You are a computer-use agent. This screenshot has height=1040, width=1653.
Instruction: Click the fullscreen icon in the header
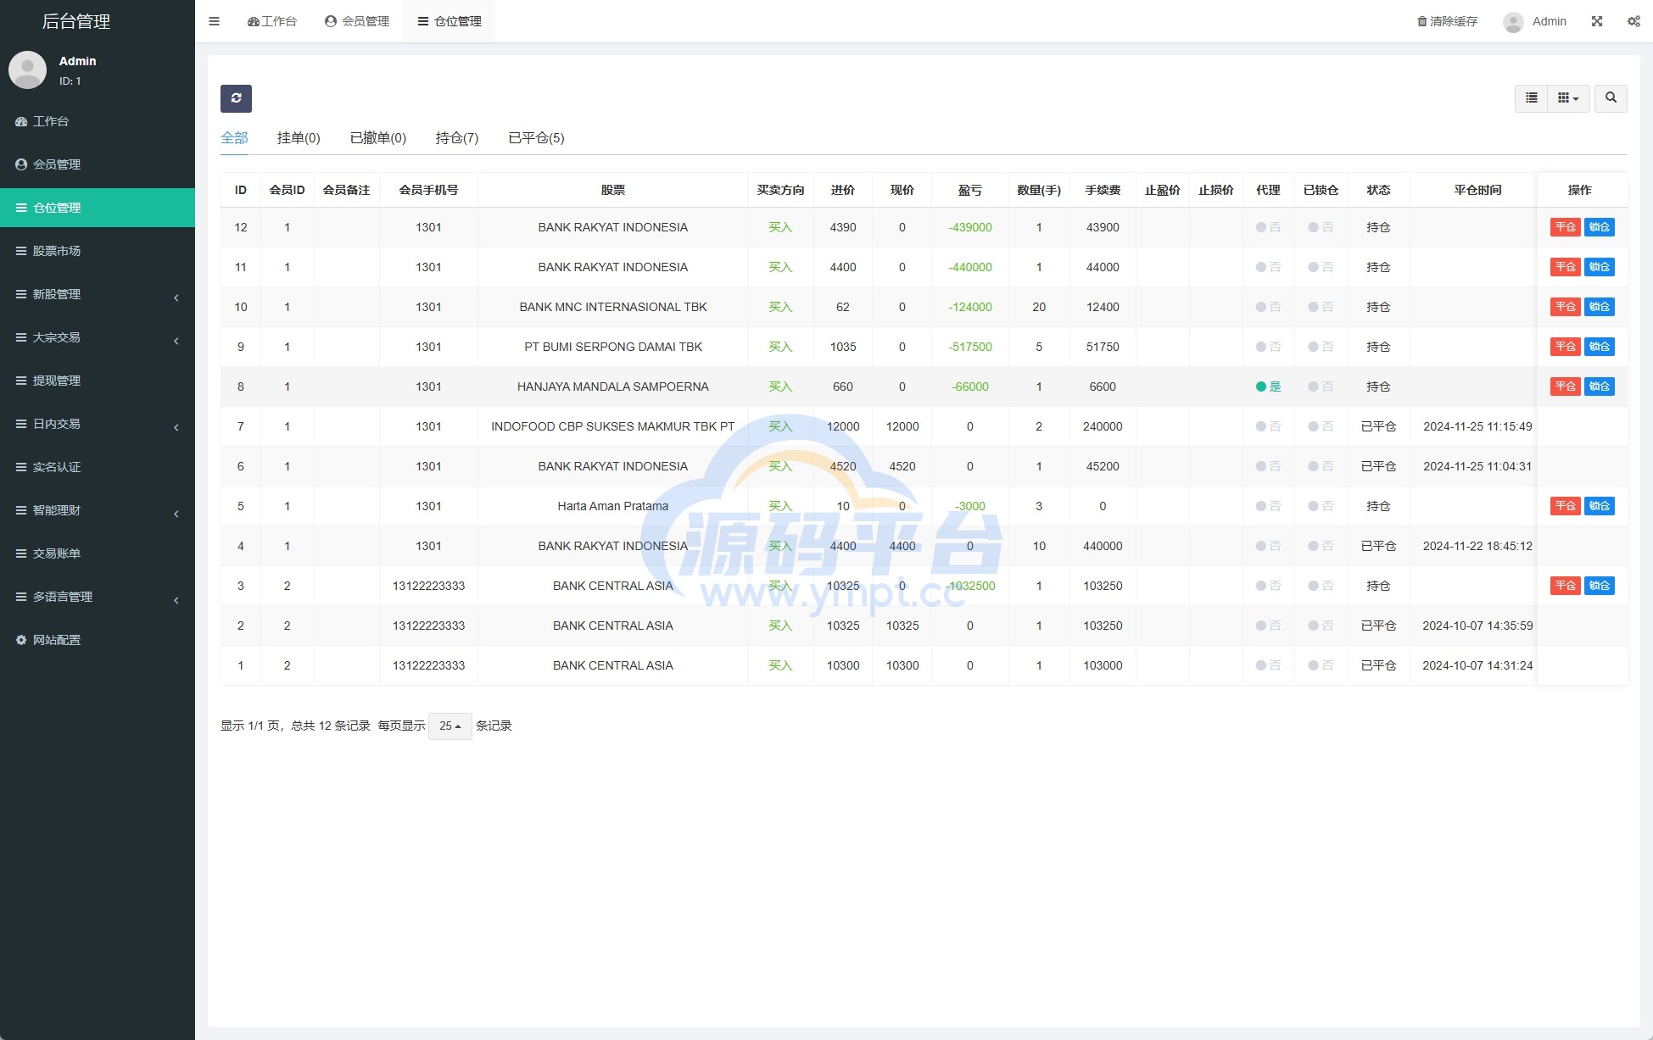(x=1597, y=21)
